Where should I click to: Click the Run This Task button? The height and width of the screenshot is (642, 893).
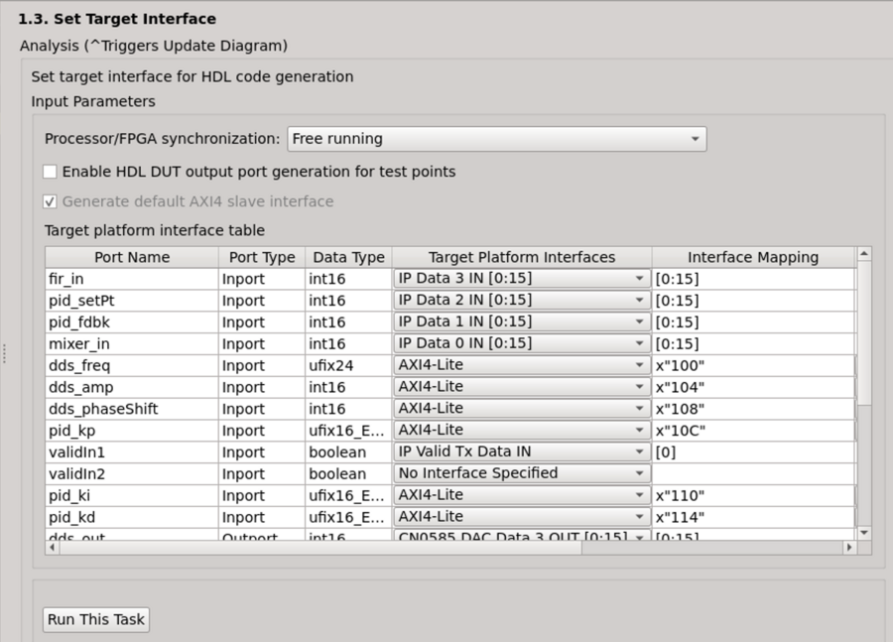coord(94,619)
